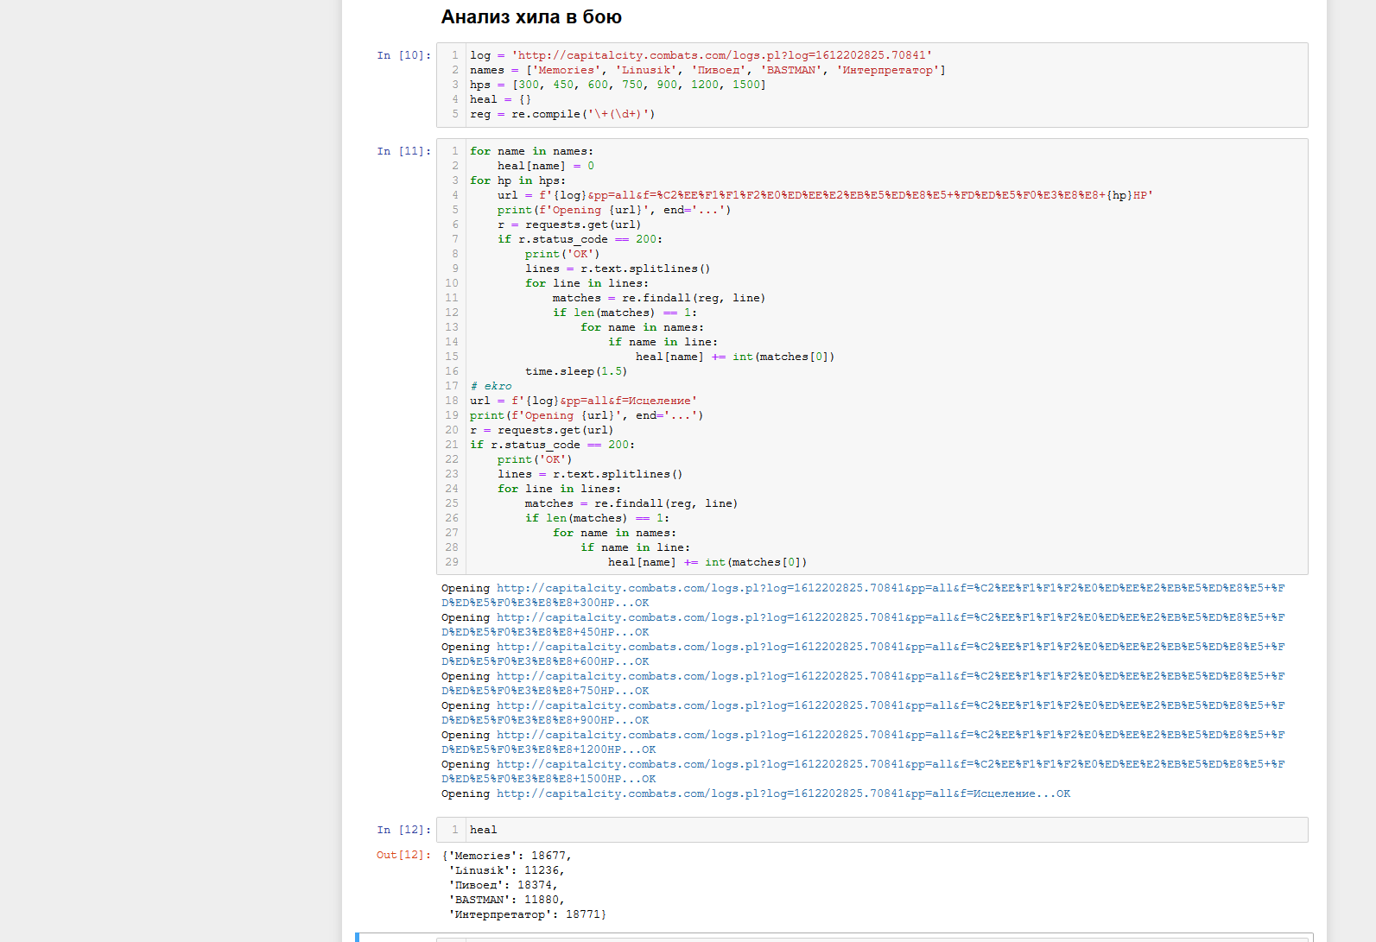The height and width of the screenshot is (942, 1376).
Task: Click the re.compile line in cell 10
Action: tap(562, 114)
